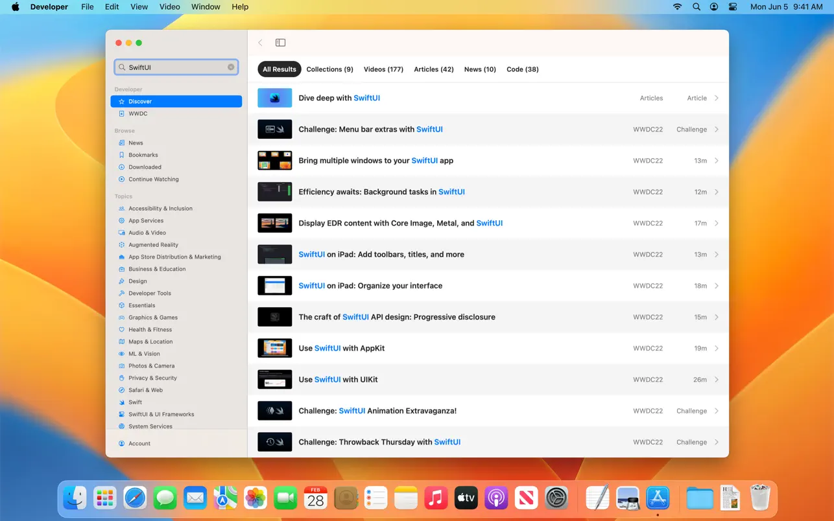Click the Design topic icon
The height and width of the screenshot is (521, 834).
tap(121, 281)
